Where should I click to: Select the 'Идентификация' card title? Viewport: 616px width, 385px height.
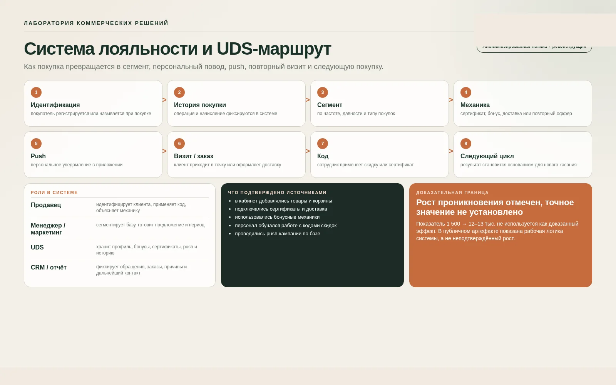[x=55, y=105]
